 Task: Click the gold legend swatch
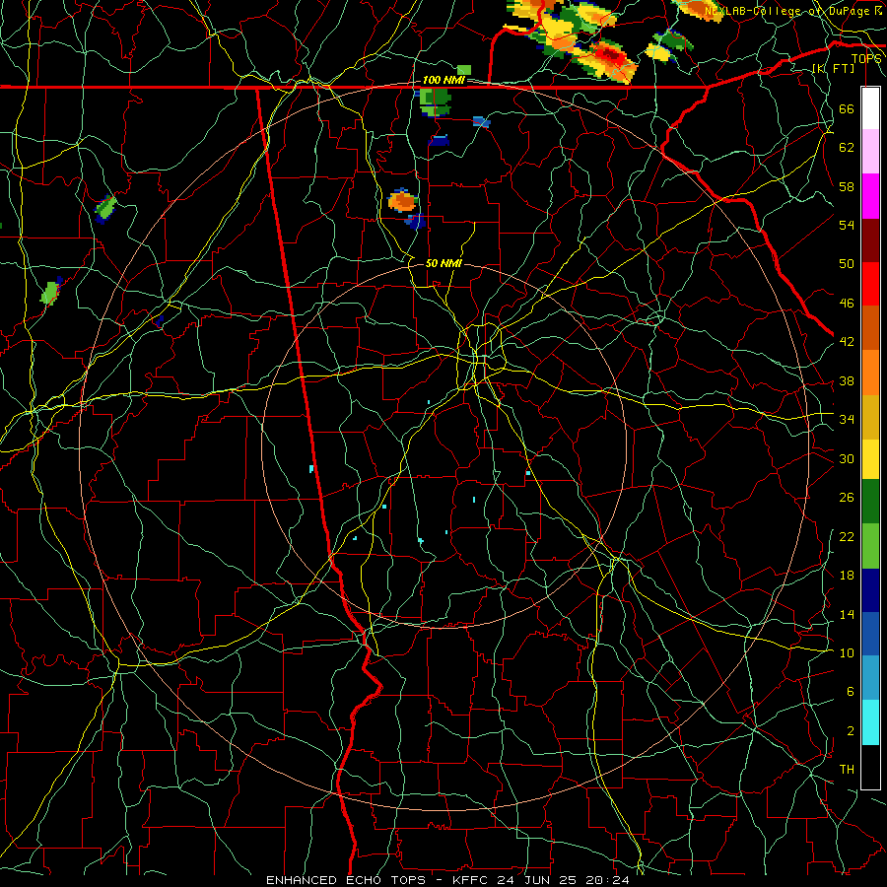pos(870,417)
